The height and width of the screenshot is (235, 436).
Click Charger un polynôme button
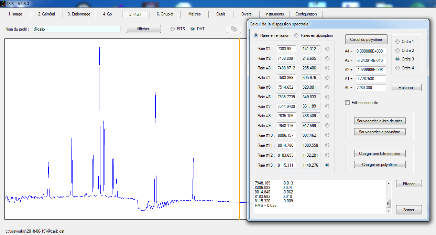click(380, 165)
